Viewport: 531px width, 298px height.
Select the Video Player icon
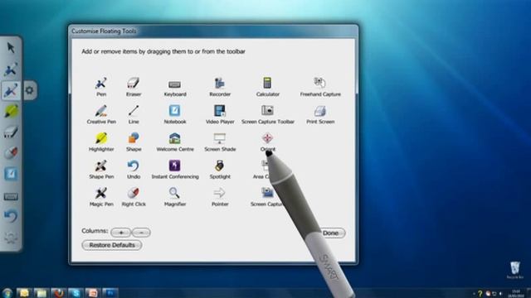click(x=220, y=110)
